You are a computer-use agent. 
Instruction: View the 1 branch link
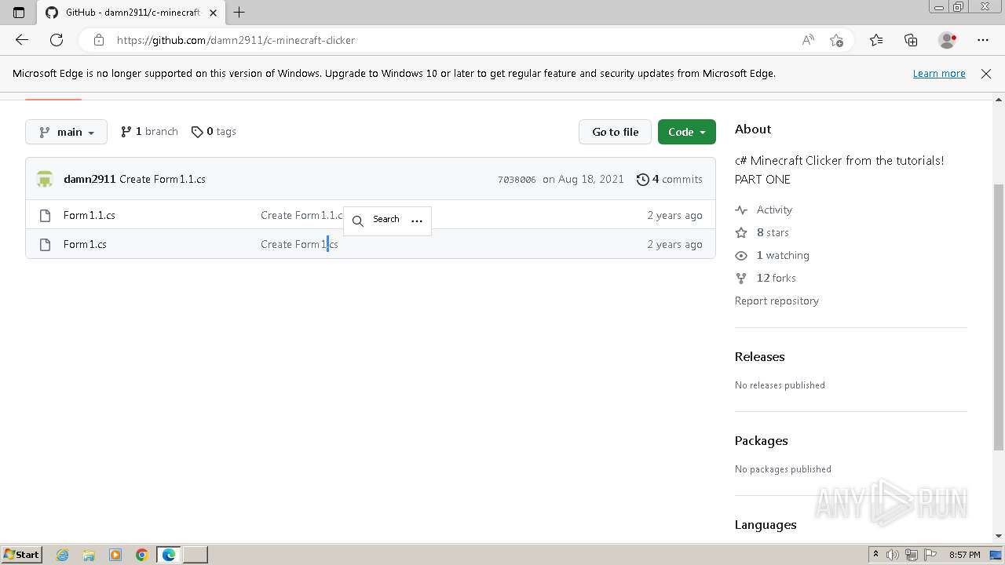149,132
